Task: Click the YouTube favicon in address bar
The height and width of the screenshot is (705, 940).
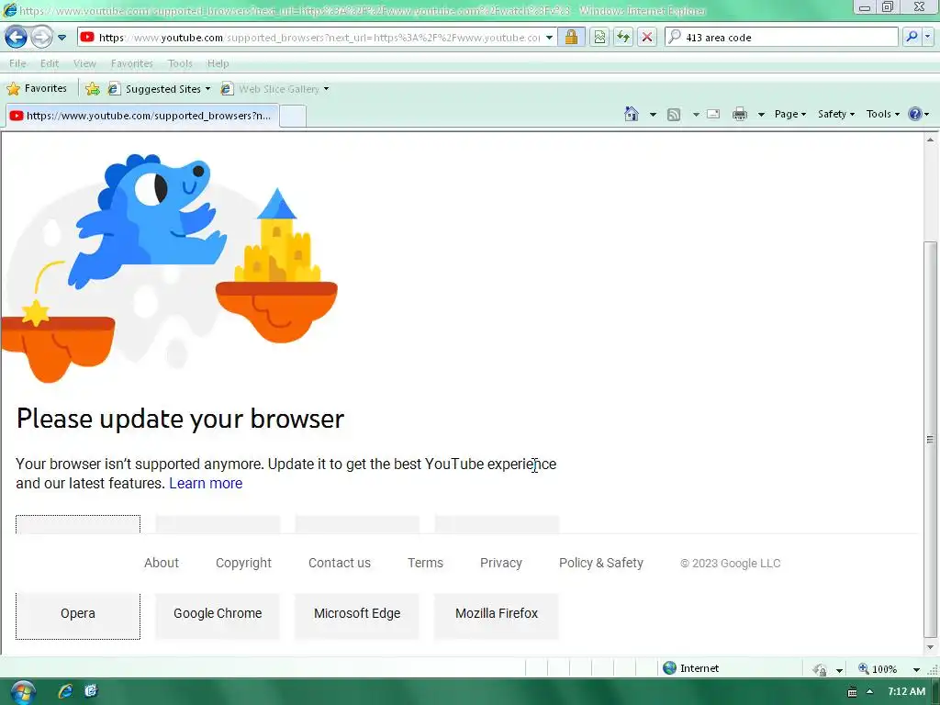Action: [x=87, y=37]
